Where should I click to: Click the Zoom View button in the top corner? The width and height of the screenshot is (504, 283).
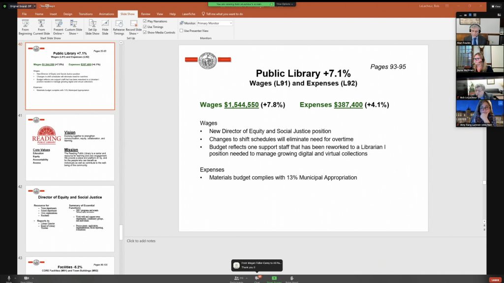pyautogui.click(x=496, y=6)
